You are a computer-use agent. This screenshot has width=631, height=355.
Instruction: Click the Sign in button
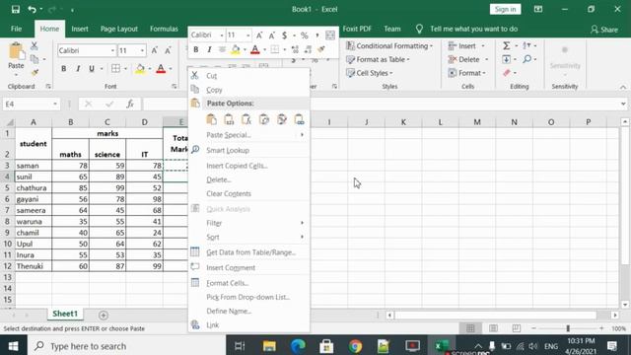tap(505, 9)
